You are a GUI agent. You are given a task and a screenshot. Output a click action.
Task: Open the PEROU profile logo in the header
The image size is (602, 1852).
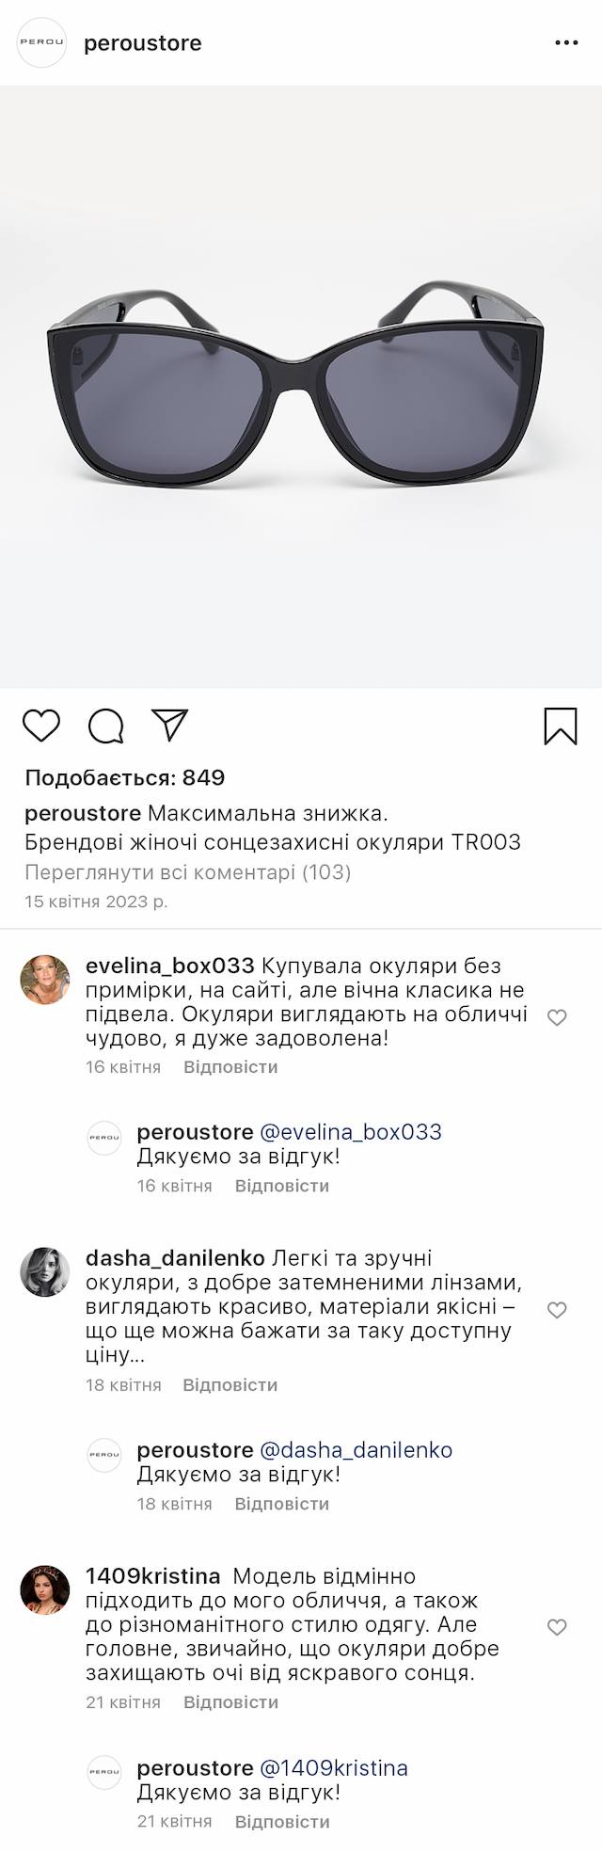coord(42,43)
